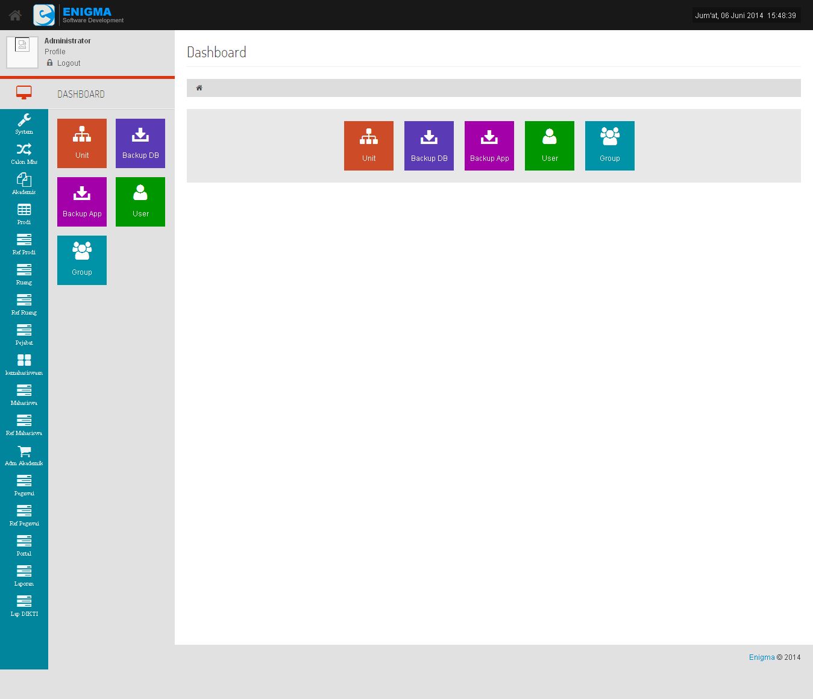Select Calon Mhs shuffle icon
The width and height of the screenshot is (813, 699).
point(24,154)
